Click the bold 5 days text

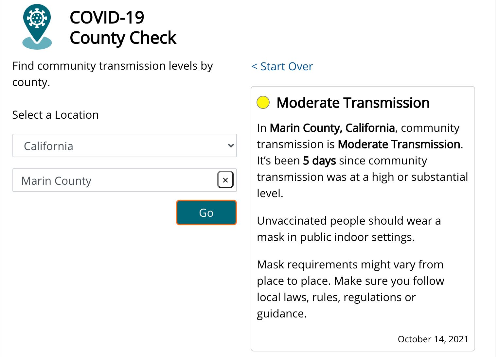[319, 161]
